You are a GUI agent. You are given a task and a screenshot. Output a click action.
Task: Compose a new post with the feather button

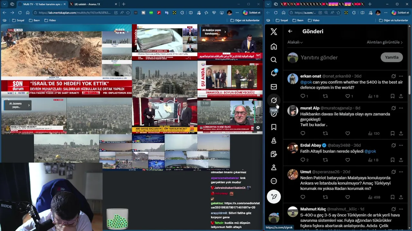coord(274,196)
